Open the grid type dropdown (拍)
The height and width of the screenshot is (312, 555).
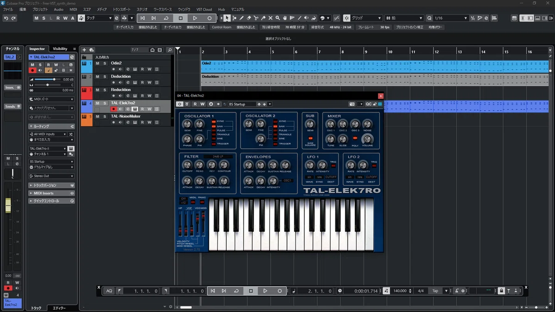point(404,18)
